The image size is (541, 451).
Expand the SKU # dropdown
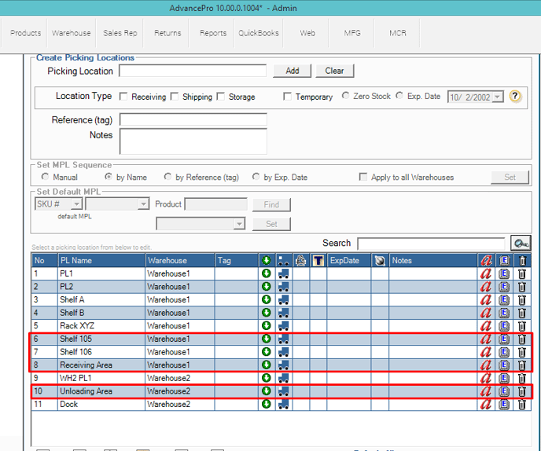point(76,204)
